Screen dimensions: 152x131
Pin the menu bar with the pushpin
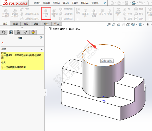point(104,3)
